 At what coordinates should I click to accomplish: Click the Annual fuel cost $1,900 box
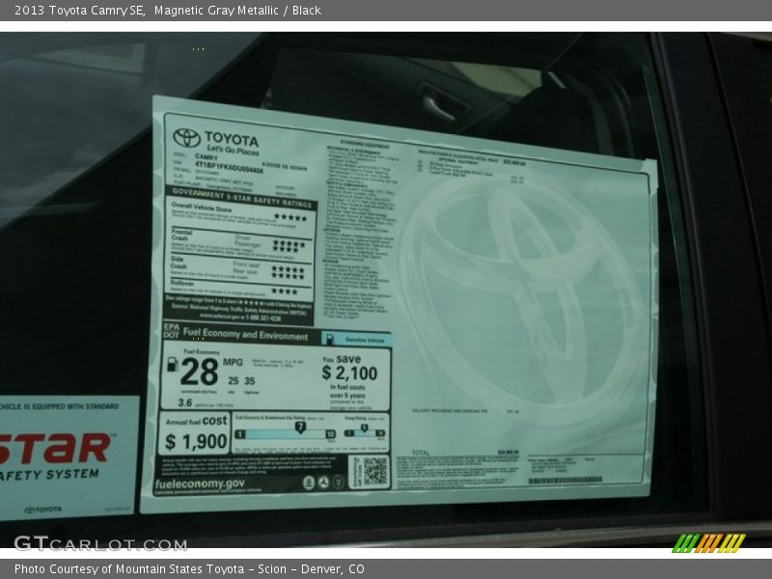click(x=195, y=435)
